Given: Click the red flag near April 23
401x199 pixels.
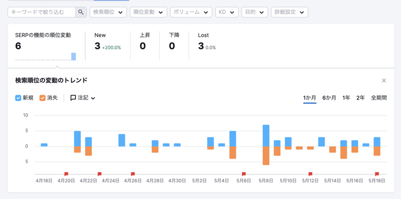Looking at the screenshot, I should coord(99,174).
